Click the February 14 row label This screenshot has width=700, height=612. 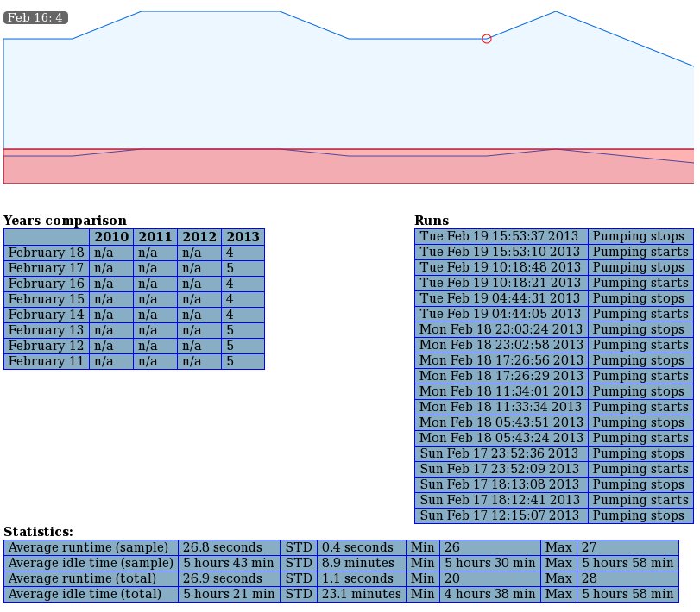47,315
